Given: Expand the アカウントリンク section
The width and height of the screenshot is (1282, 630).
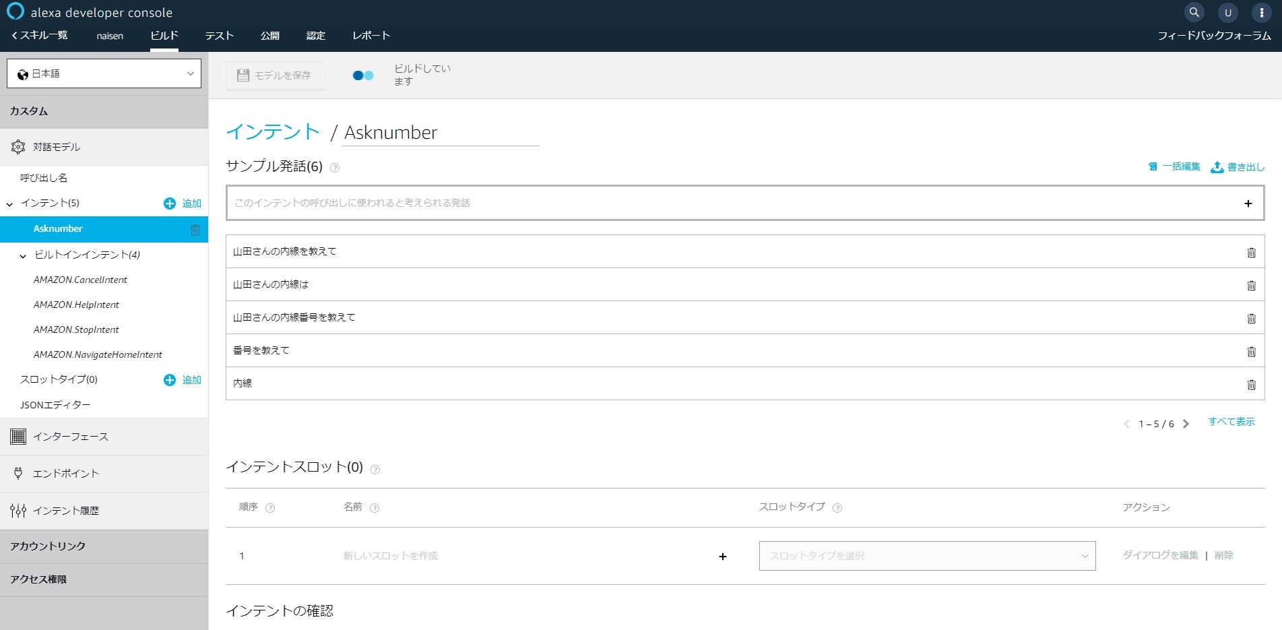Looking at the screenshot, I should pos(104,546).
